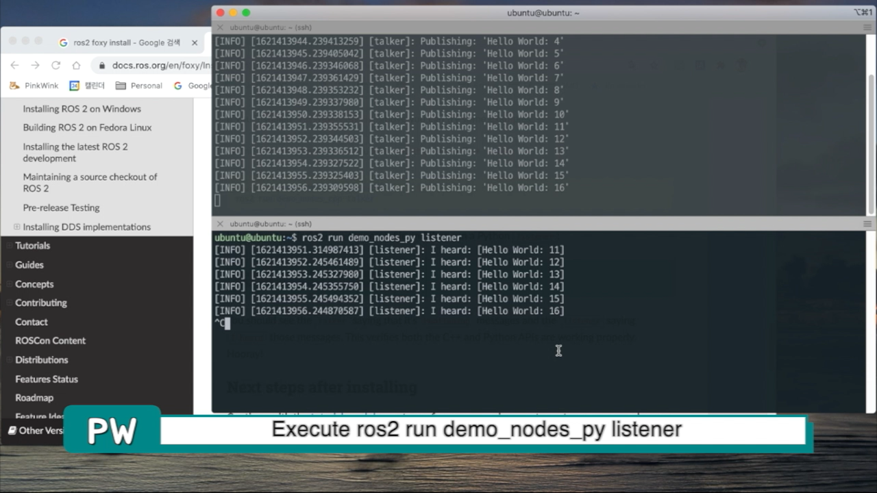The height and width of the screenshot is (493, 877).
Task: Maximize the terminal window with green button
Action: [x=246, y=12]
